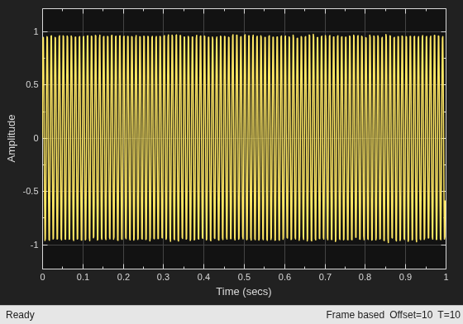The height and width of the screenshot is (324, 463).
Task: Click the '-1' amplitude tick label
Action: coord(34,245)
